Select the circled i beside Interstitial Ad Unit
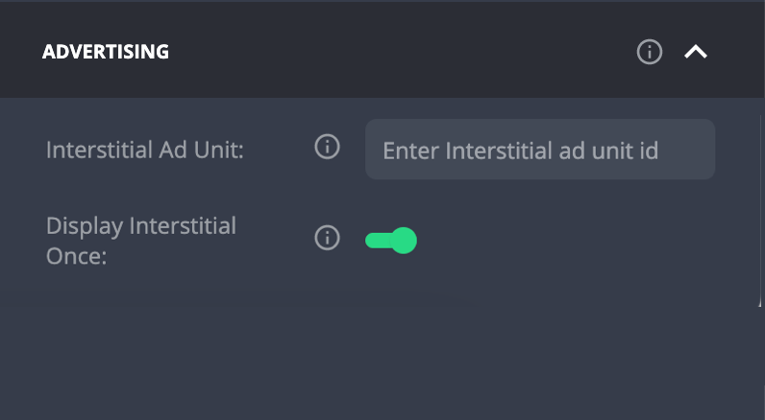The height and width of the screenshot is (420, 765). click(x=327, y=147)
